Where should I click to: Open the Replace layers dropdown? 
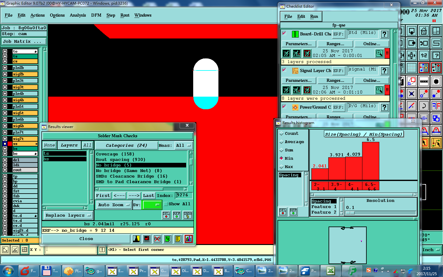click(x=68, y=215)
